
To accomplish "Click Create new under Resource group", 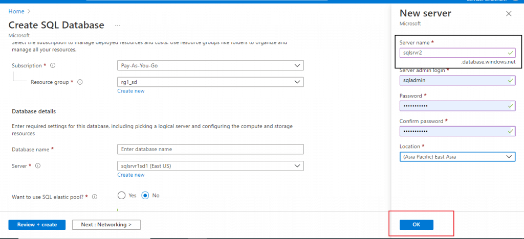I will pyautogui.click(x=130, y=91).
